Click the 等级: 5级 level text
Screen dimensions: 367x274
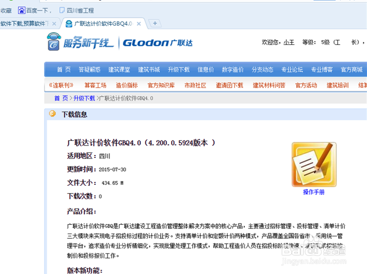[316, 42]
